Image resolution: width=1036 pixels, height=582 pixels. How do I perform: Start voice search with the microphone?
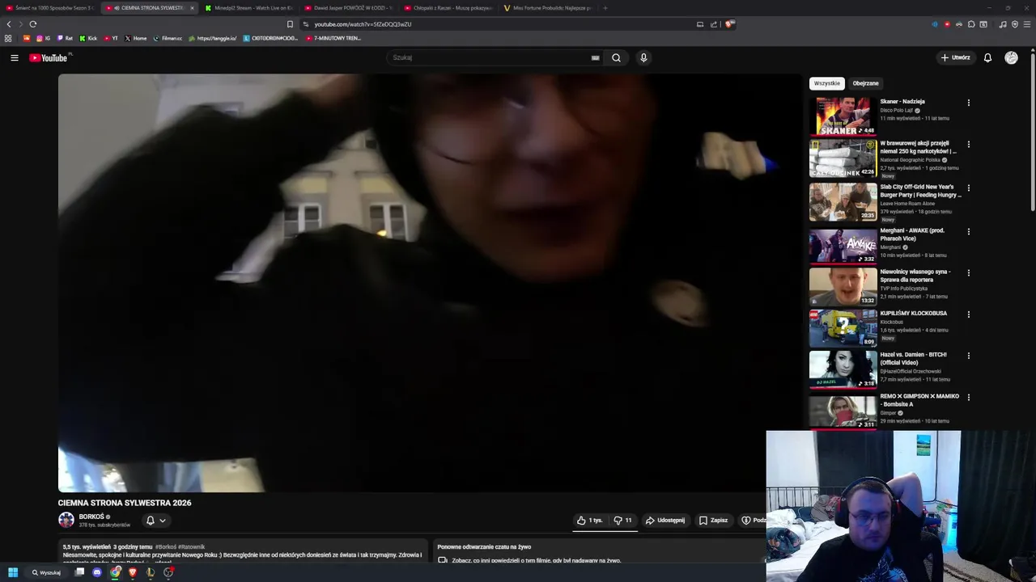[x=643, y=57]
